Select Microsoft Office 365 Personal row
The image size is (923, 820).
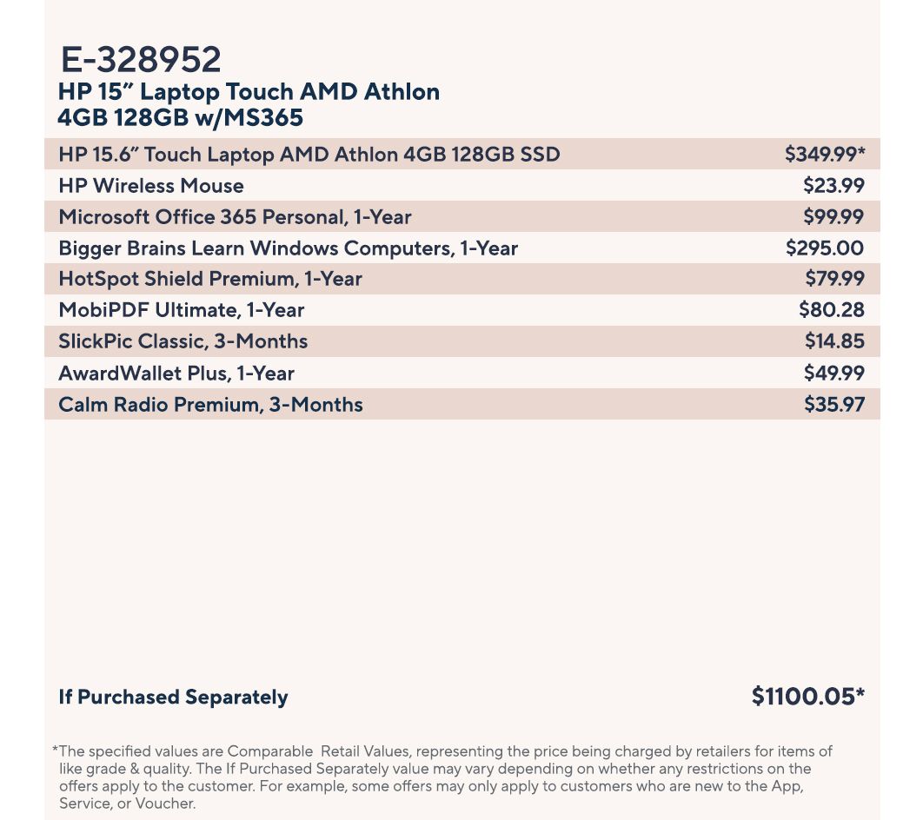tap(235, 217)
